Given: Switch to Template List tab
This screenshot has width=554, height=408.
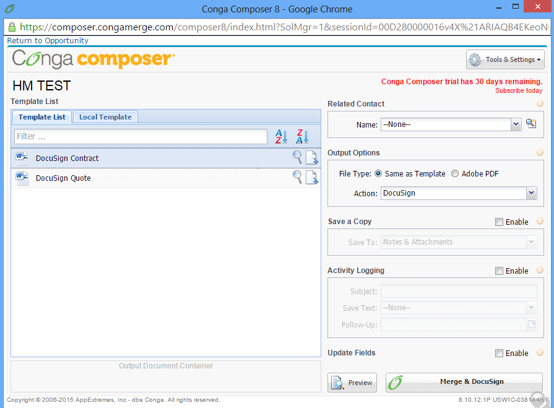Looking at the screenshot, I should 41,117.
